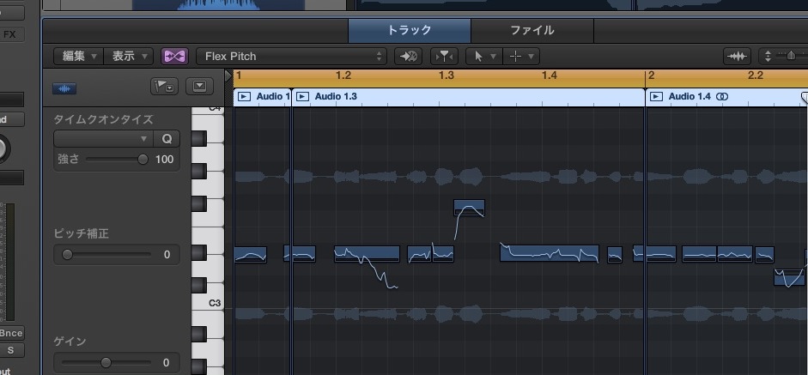Open the 編集 menu
808x375 pixels.
(79, 56)
